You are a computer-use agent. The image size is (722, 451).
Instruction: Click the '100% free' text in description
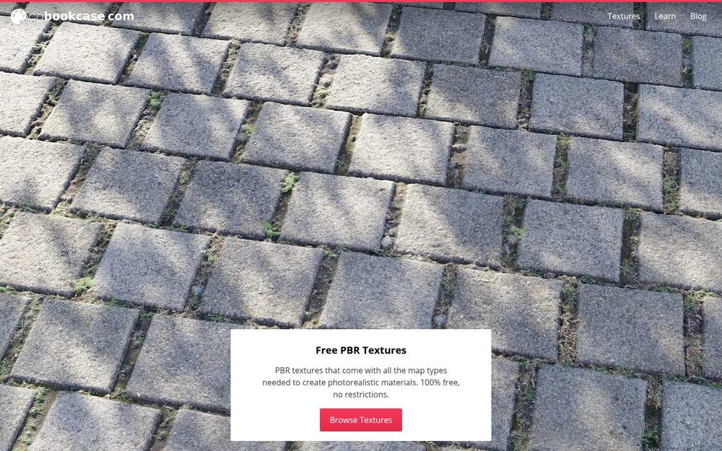coord(439,382)
